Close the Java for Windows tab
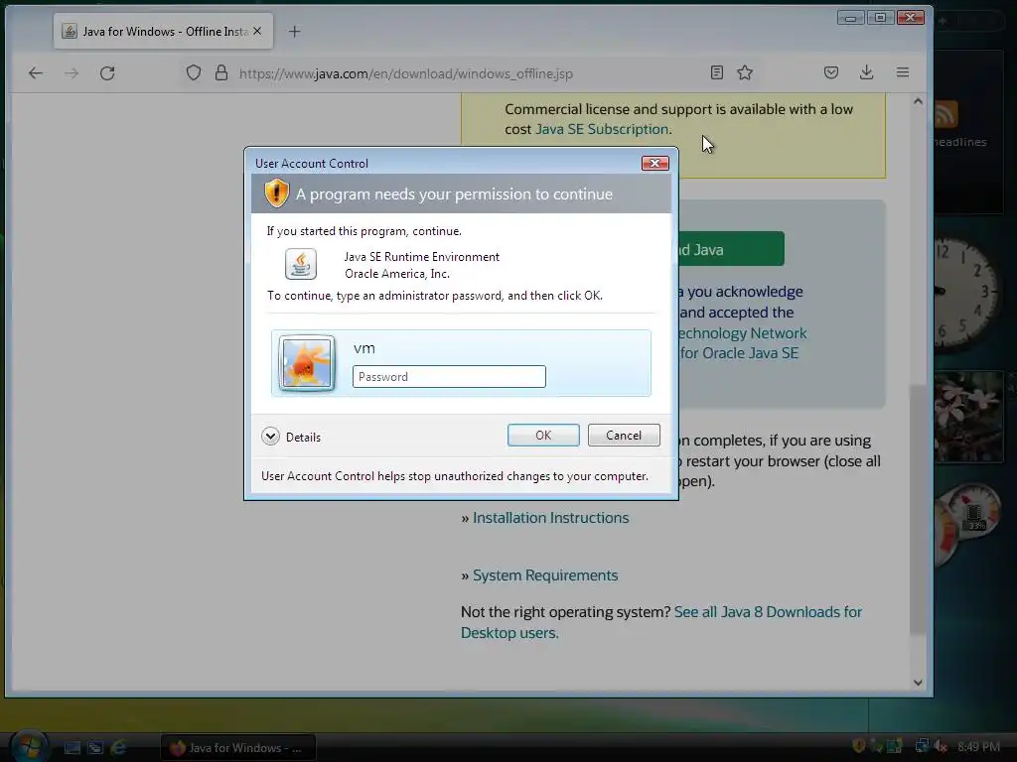This screenshot has height=762, width=1017. click(x=257, y=31)
